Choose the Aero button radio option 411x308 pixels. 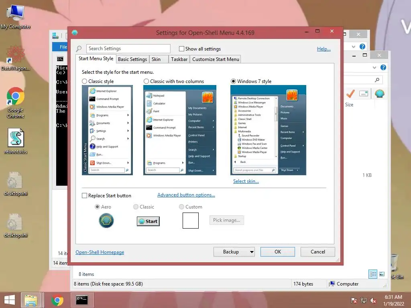97,207
